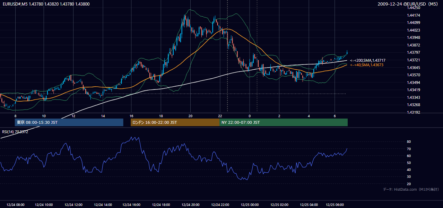This screenshot has width=443, height=208.
Task: Click the 12/24 14:00 bottom time label
Action: pyautogui.click(x=103, y=205)
